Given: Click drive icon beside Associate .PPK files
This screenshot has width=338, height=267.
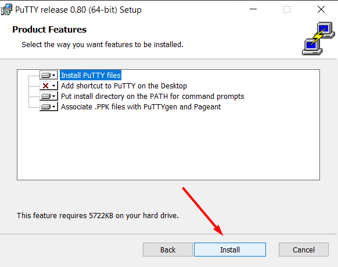Looking at the screenshot, I should [x=46, y=107].
